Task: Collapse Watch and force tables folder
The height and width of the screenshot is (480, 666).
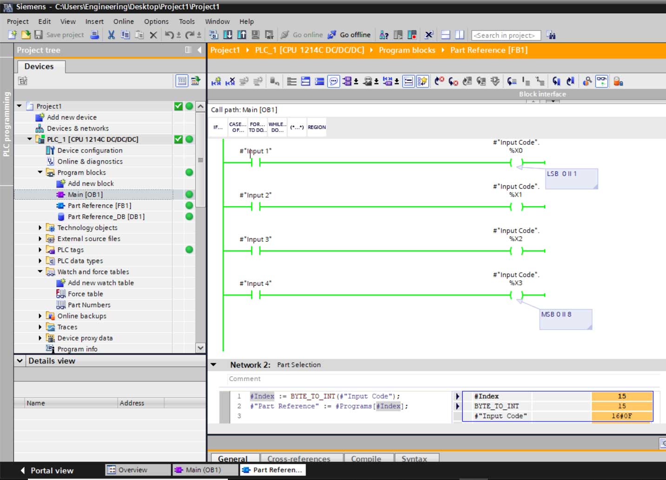Action: (40, 272)
